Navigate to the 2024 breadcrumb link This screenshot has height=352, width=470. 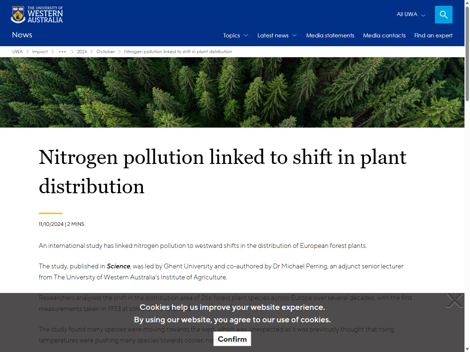click(82, 52)
